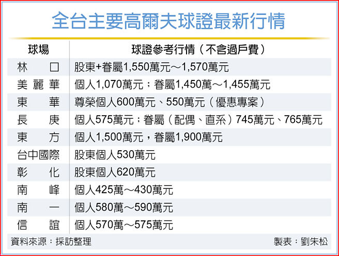The height and width of the screenshot is (256, 339).
Task: Select price text 個人425萬～430萬元
Action: (x=124, y=190)
